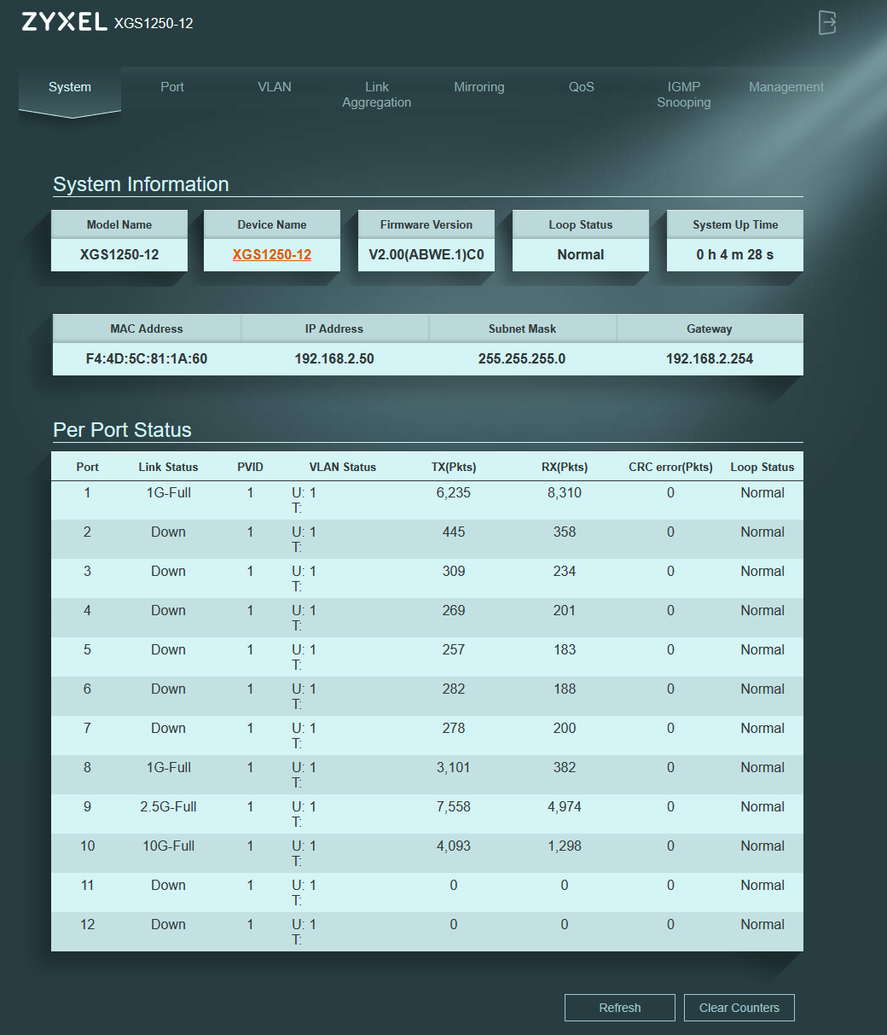The height and width of the screenshot is (1035, 887).
Task: Click TX packets value 282
Action: [x=454, y=689]
